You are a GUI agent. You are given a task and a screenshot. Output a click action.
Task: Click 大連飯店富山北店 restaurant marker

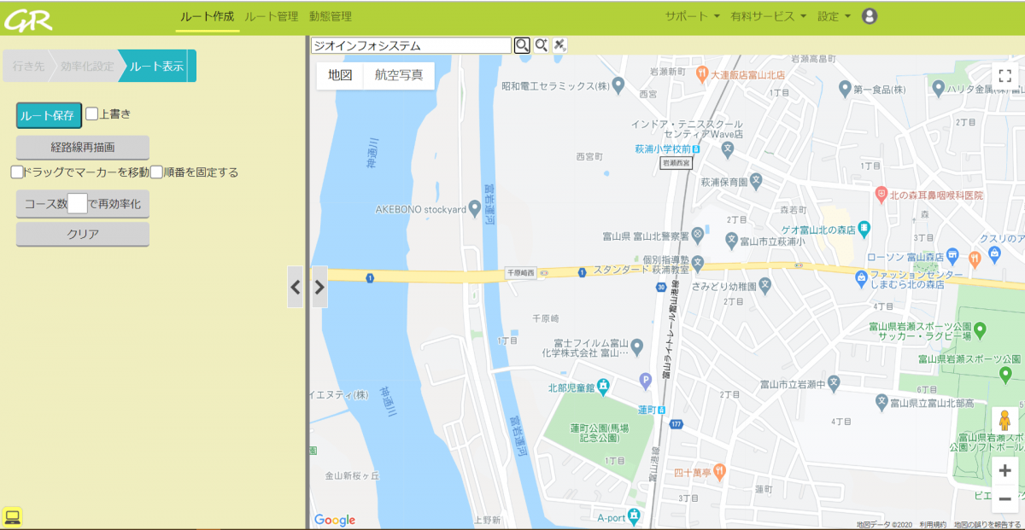[x=701, y=73]
